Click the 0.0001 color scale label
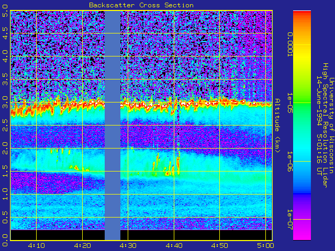335x251 pixels. click(x=290, y=44)
